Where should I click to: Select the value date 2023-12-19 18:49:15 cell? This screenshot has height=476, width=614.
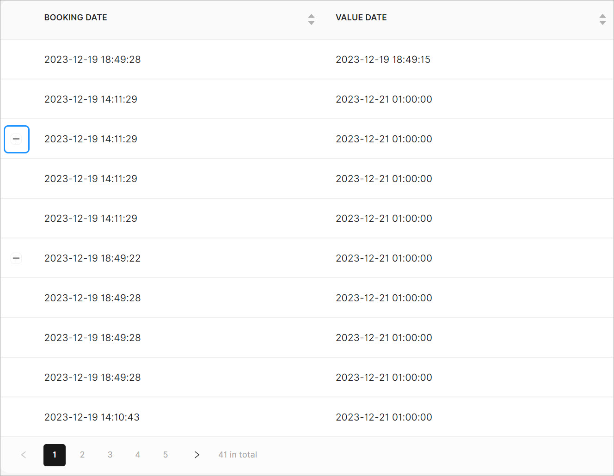[383, 60]
